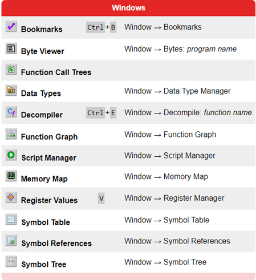256x280 pixels.
Task: Click the Ctrl+B shortcut key badge
Action: [101, 27]
